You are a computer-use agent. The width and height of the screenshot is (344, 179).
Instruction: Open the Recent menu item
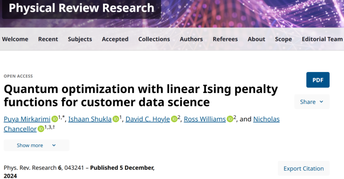(x=47, y=39)
